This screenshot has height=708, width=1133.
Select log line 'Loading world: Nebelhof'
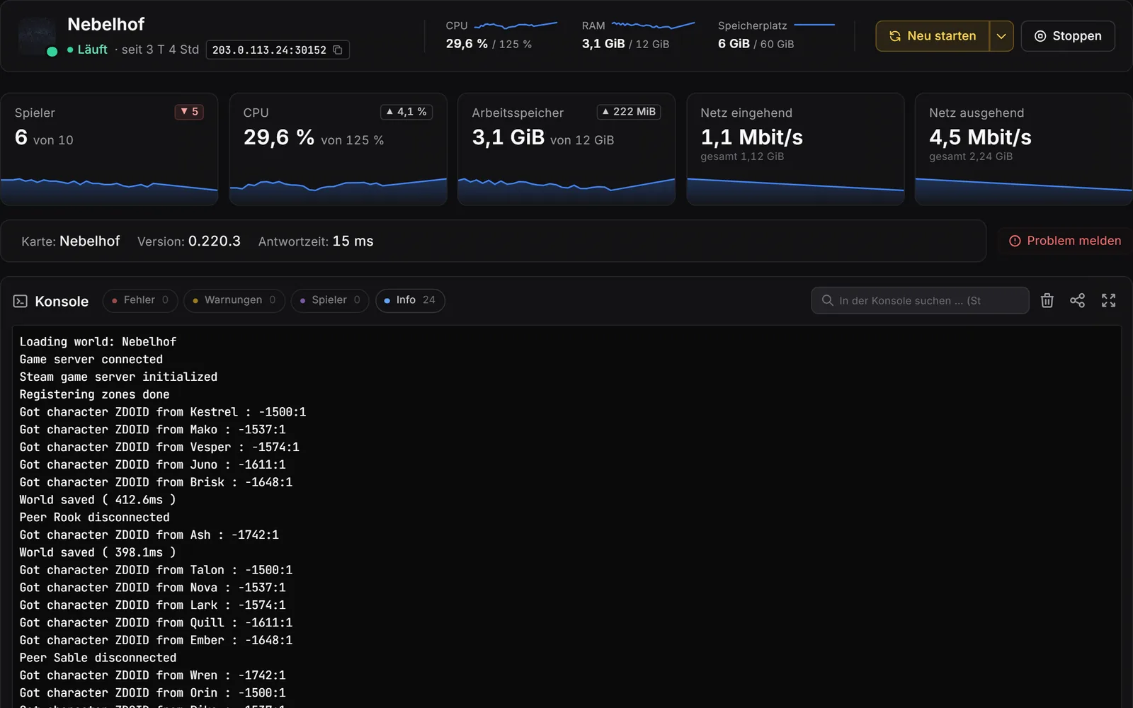point(98,342)
